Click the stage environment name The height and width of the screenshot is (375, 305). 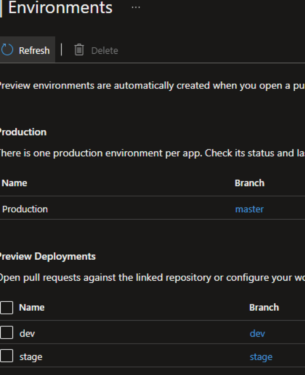click(x=31, y=357)
